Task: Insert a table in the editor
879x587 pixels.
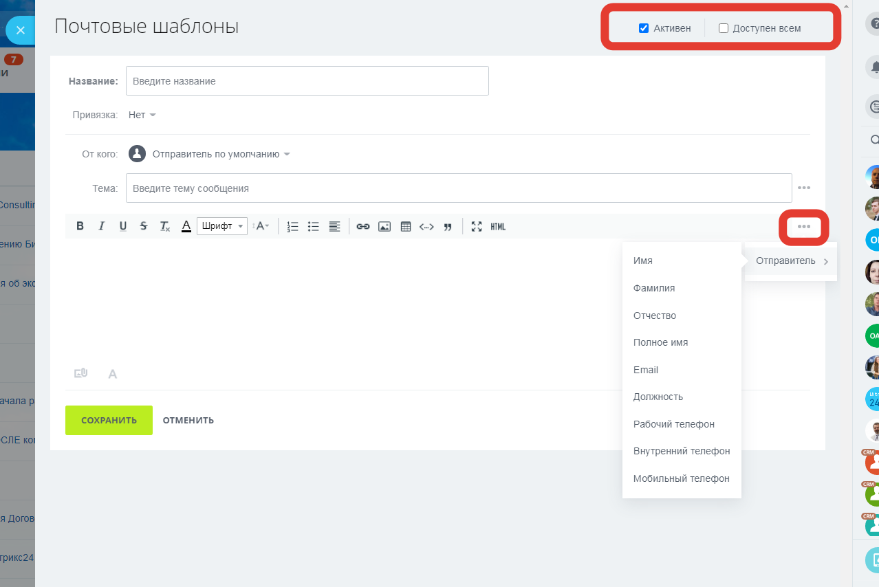Action: point(406,226)
